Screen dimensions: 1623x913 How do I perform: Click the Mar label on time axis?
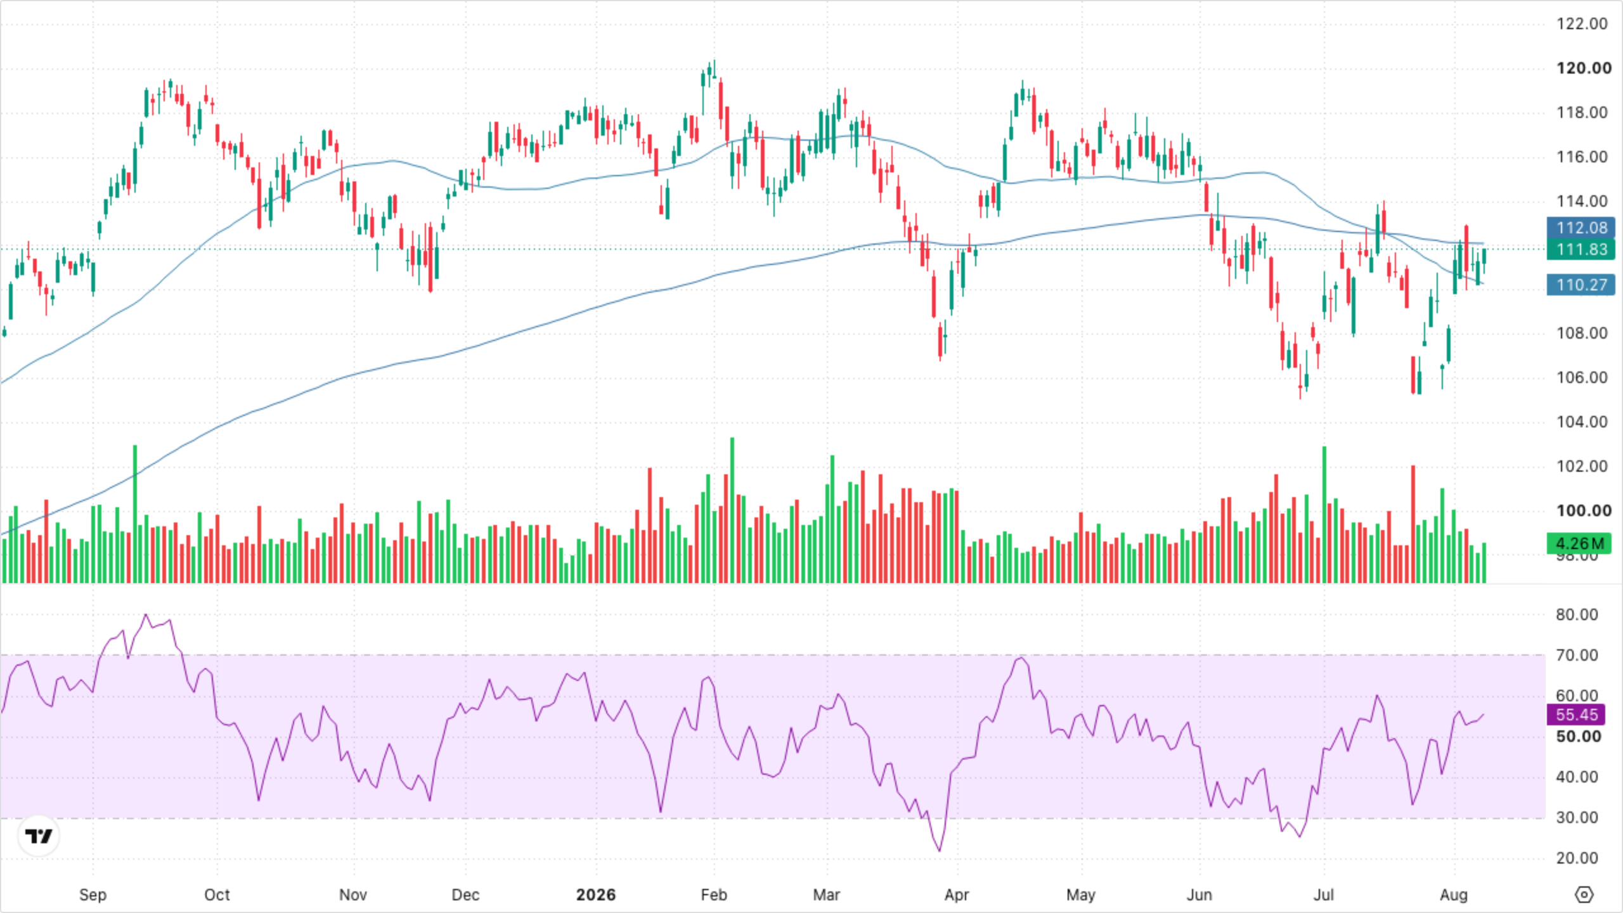[827, 895]
